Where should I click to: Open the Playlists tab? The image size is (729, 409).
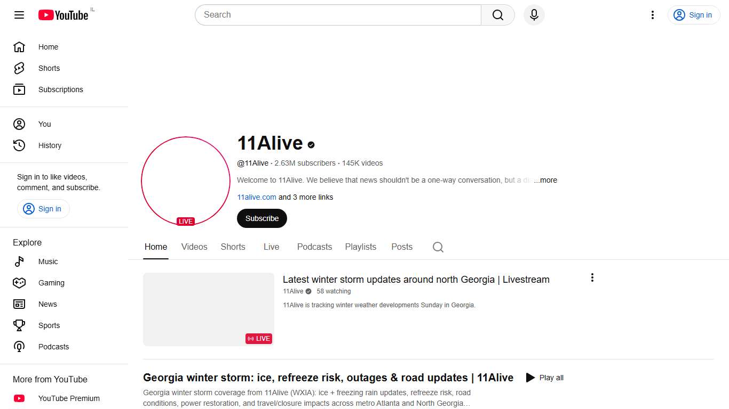[360, 247]
